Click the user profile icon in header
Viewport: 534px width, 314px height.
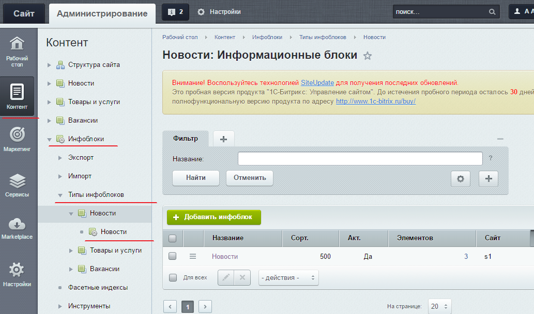[517, 11]
